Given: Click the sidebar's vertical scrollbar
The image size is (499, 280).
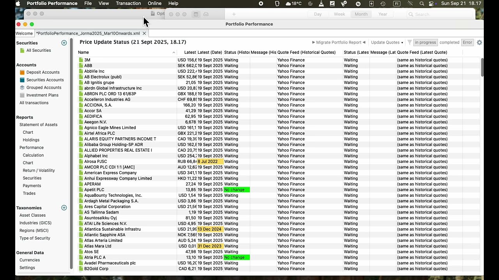Looking at the screenshot, I should point(71,154).
